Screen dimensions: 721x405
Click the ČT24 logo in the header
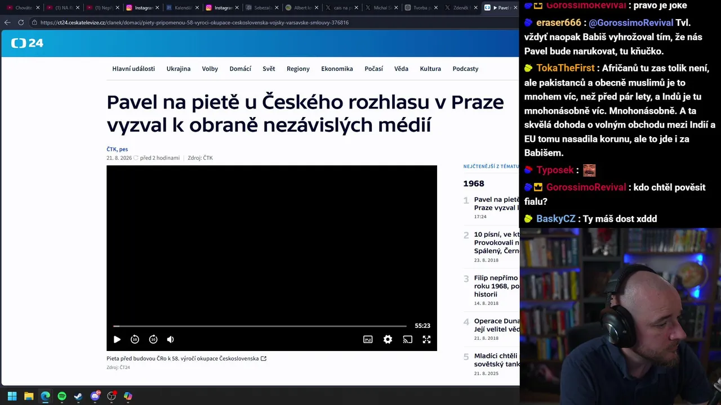pyautogui.click(x=27, y=43)
